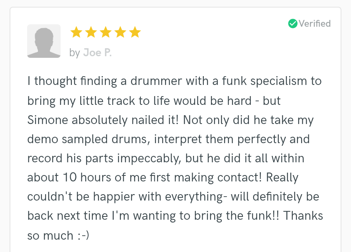This screenshot has width=351, height=252.
Task: Click the gray silhouette avatar of the reviewer
Action: pos(44,41)
